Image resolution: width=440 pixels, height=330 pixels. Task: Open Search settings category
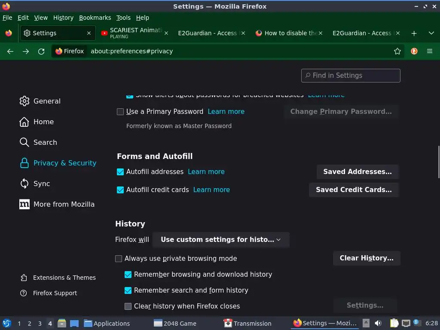click(38, 142)
